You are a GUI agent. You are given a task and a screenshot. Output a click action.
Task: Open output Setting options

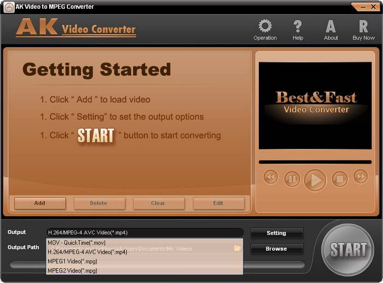[276, 233]
